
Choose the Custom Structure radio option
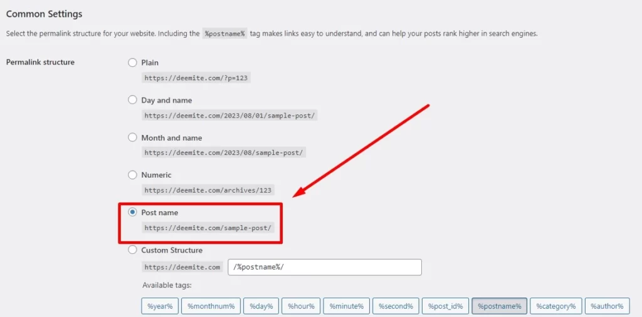[x=132, y=249]
